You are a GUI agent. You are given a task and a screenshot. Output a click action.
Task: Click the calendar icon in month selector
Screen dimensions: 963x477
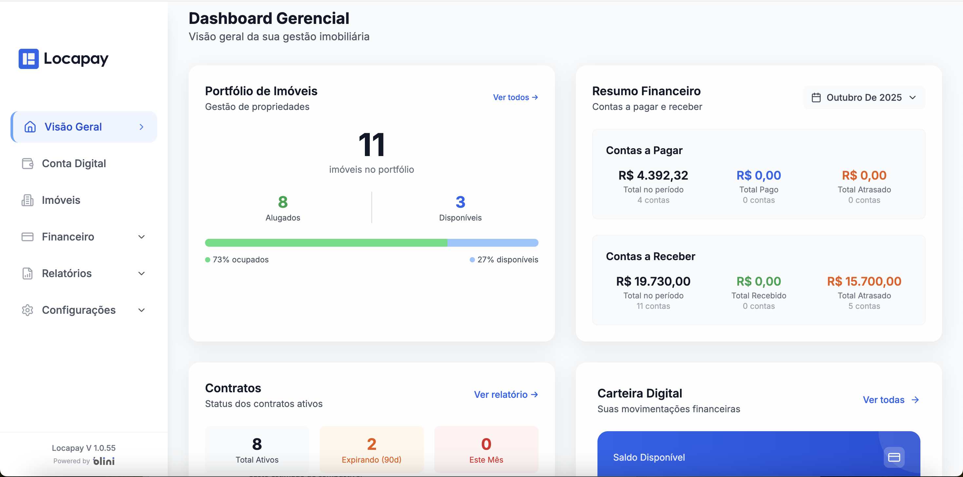(816, 97)
